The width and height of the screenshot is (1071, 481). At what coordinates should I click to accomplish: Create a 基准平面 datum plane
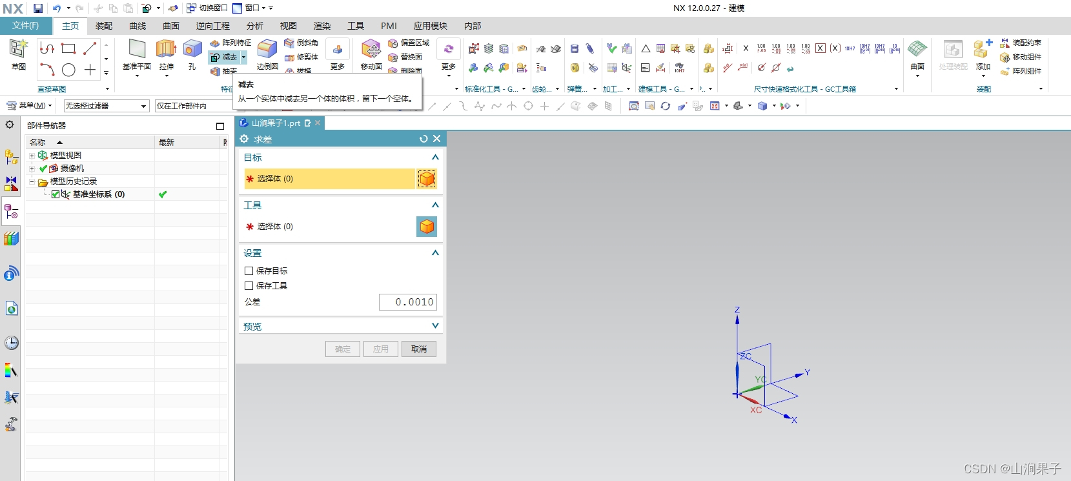[137, 55]
